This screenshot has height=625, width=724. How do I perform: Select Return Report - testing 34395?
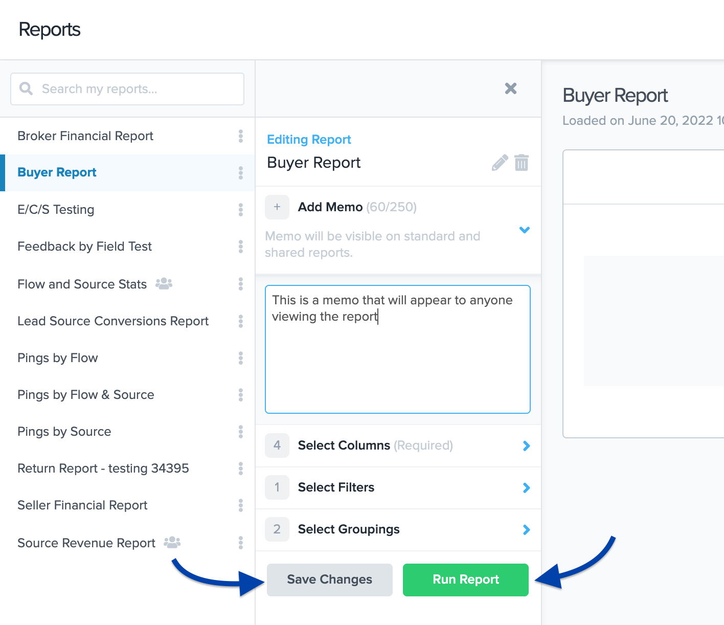[x=103, y=468]
